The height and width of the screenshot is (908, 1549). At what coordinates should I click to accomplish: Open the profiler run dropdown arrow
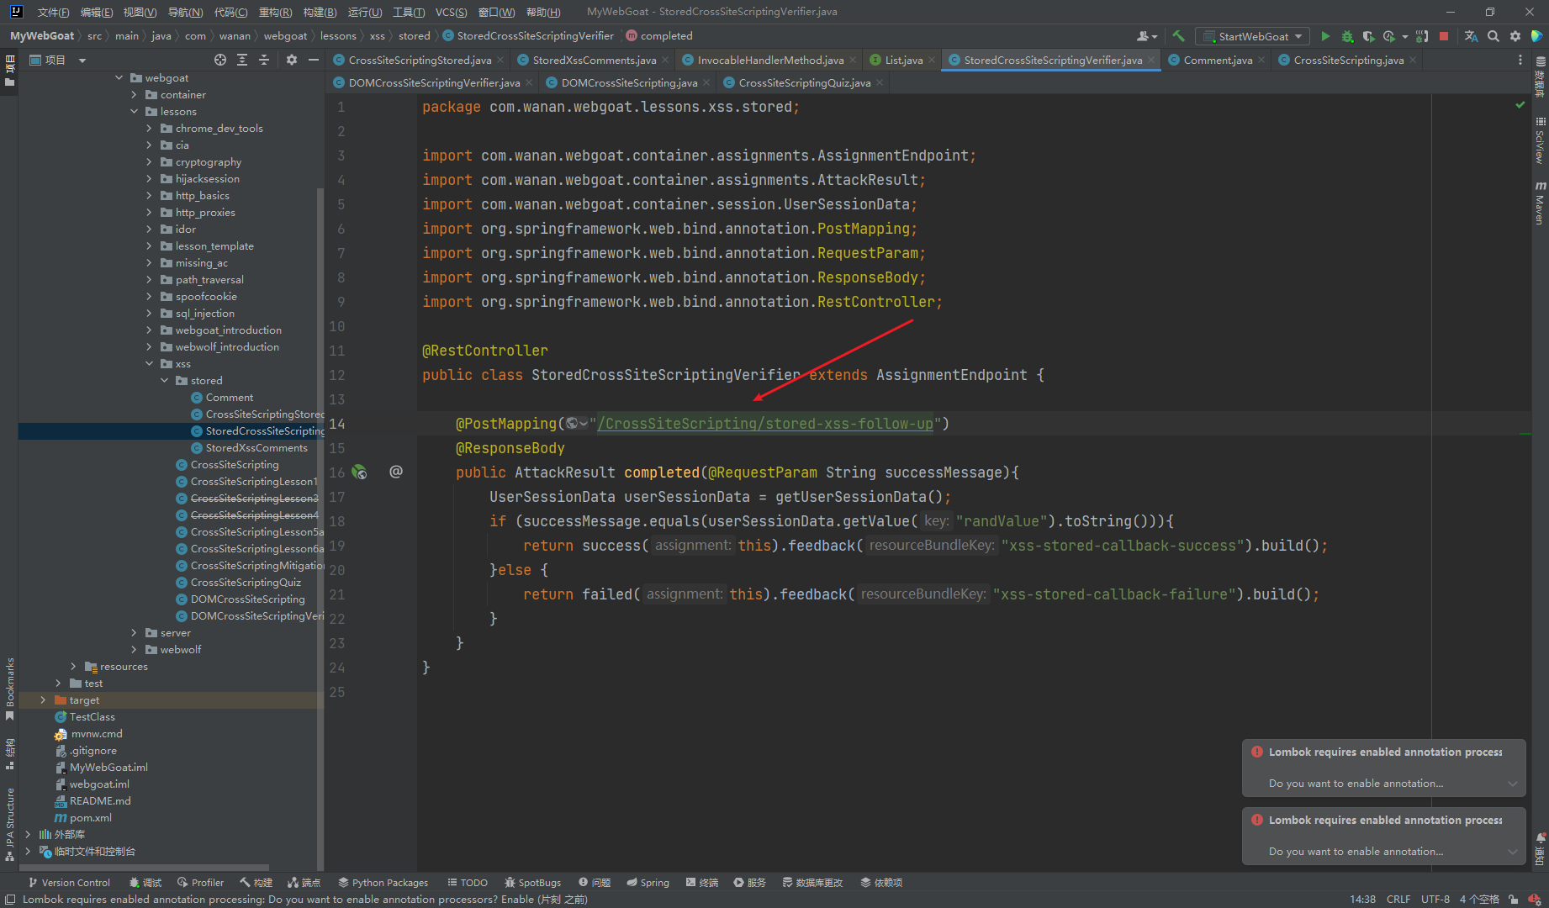[x=1405, y=37]
